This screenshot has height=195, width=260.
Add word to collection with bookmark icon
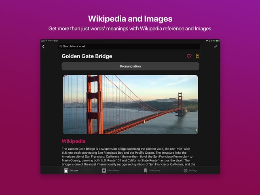point(197,56)
